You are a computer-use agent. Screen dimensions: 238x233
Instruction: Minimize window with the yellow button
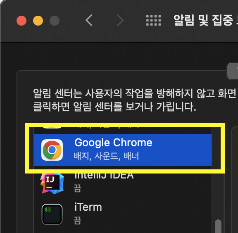tap(38, 21)
